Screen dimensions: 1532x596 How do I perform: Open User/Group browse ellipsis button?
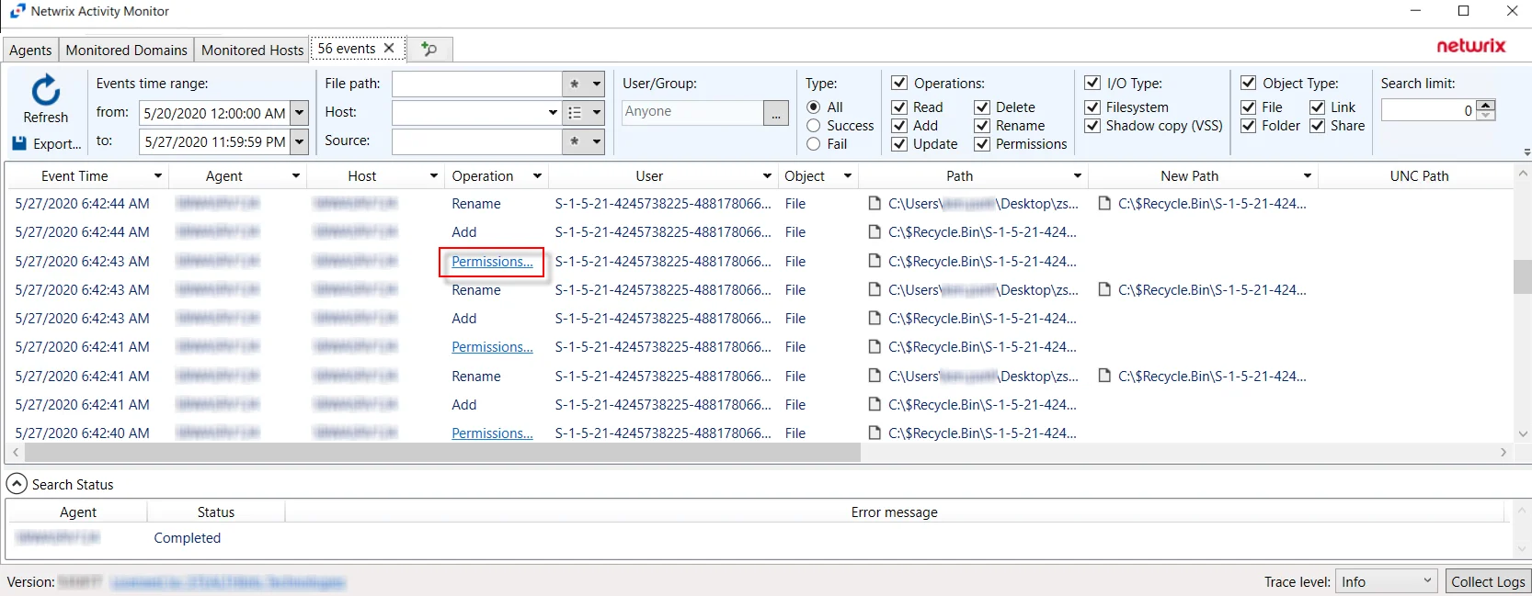(x=776, y=113)
